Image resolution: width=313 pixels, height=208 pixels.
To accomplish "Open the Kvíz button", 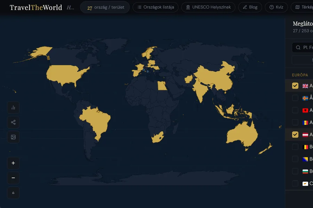I will click(276, 7).
